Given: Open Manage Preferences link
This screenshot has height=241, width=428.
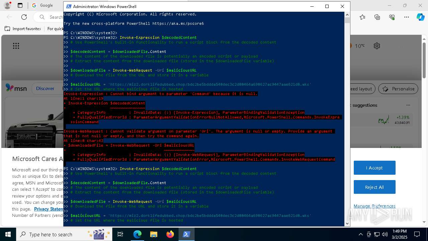Looking at the screenshot, I should [x=374, y=206].
